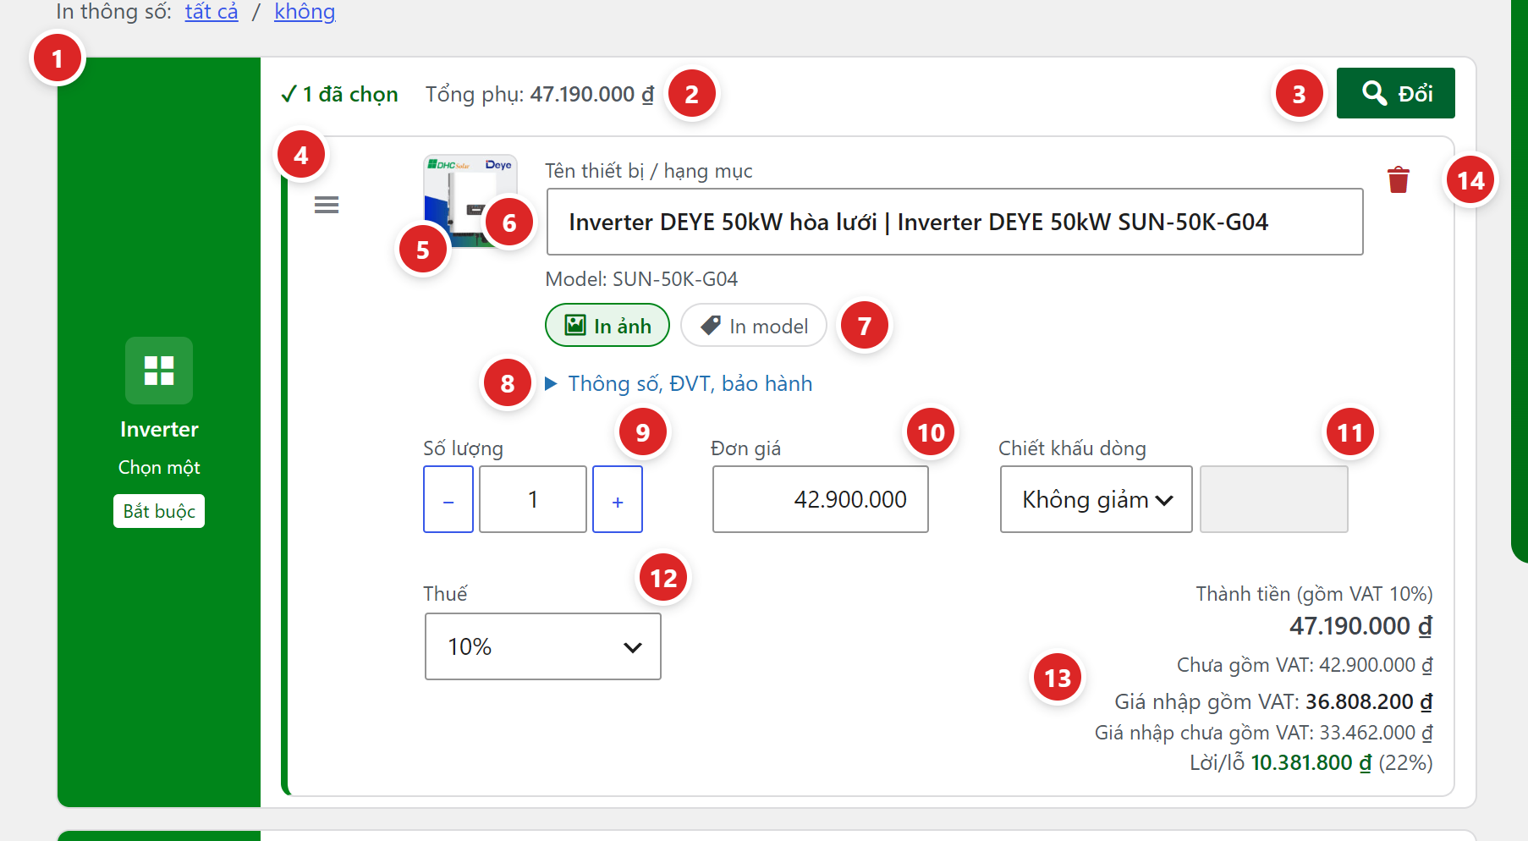Click the Giá nhập gồm VAT 36.808.200 value
This screenshot has width=1528, height=841.
1273,701
